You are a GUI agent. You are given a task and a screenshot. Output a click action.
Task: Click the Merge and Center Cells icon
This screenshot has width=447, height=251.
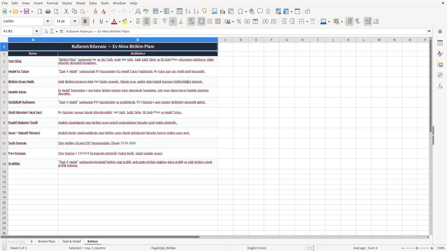pos(202,22)
